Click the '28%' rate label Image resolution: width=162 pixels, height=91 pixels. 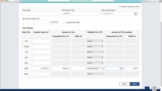point(26,74)
